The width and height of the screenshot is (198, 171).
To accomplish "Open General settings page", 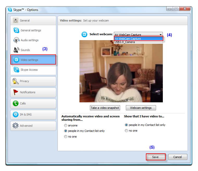I will (33, 30).
